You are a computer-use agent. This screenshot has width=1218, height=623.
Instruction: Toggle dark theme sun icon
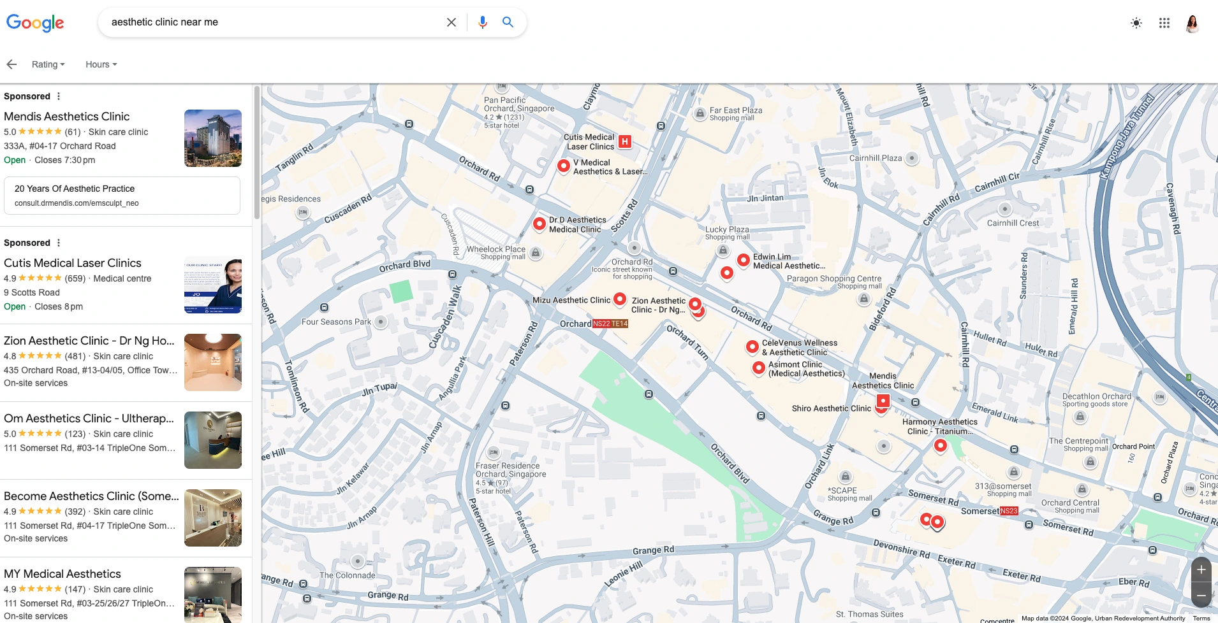1136,23
